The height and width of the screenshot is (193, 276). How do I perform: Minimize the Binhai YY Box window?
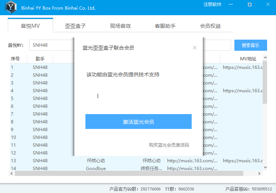[x=231, y=4]
